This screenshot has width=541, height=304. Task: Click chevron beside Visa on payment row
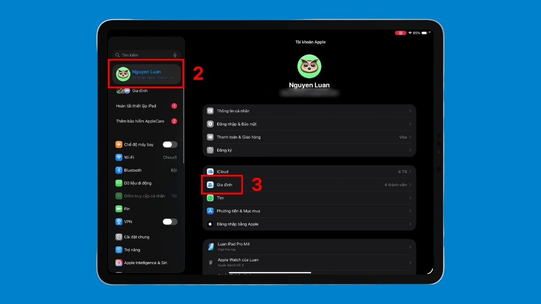[410, 137]
